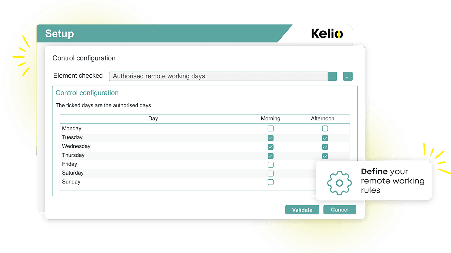Viewport: 451px width, 253px height.
Task: Untick the Wednesday Morning checkbox
Action: pos(271,147)
